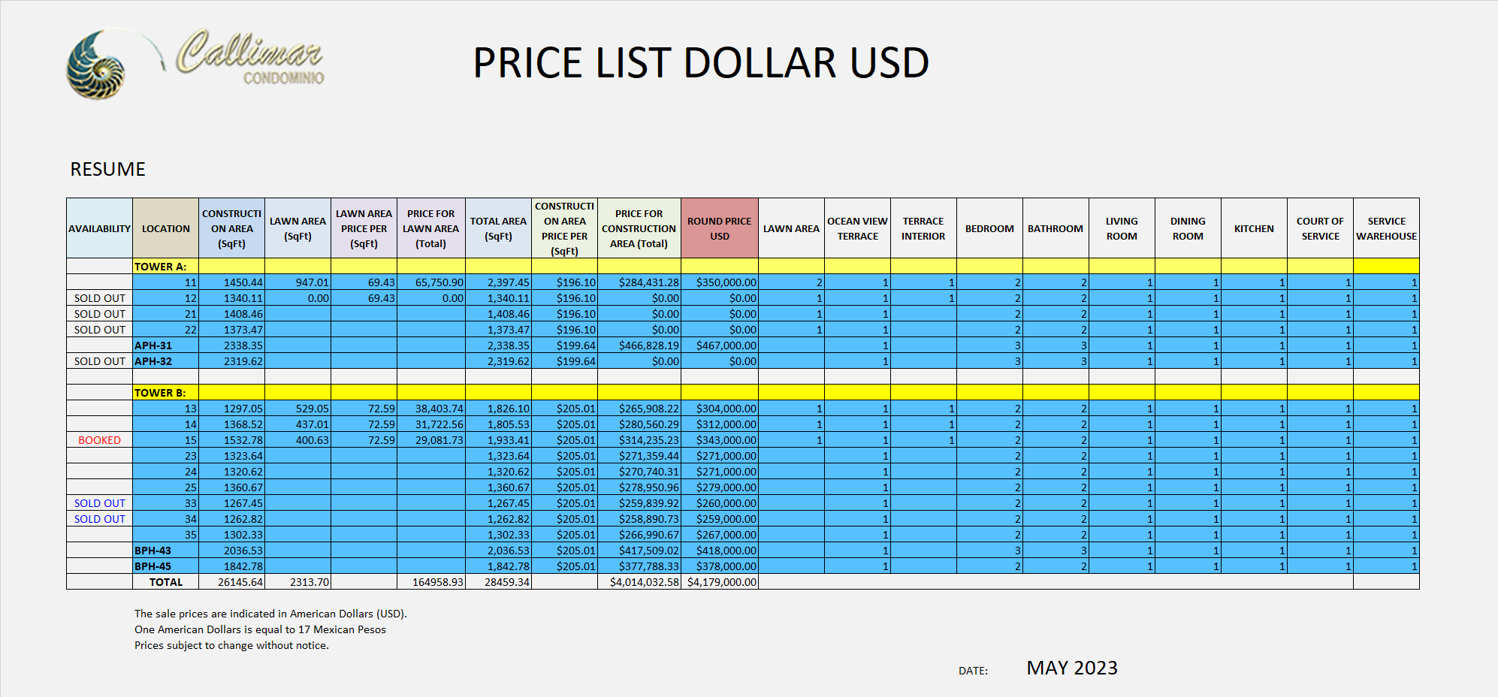This screenshot has height=697, width=1498.
Task: Click the yellow TOWER B: row label
Action: click(x=160, y=393)
